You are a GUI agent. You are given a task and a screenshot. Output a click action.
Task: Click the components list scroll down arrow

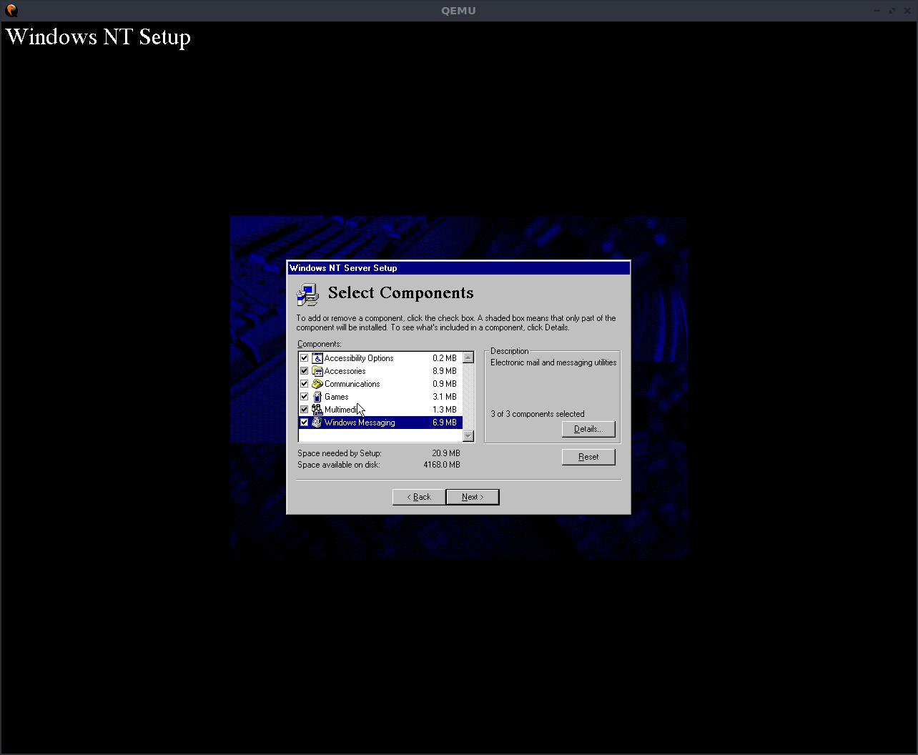[x=468, y=436]
